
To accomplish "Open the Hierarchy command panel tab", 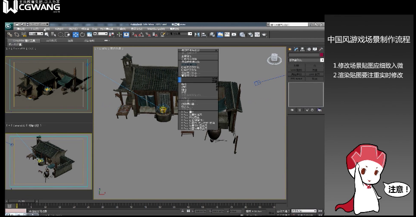I will 302,49.
